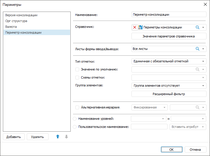Select Наименование уровней radio button
This screenshot has width=210, height=156.
75,119
